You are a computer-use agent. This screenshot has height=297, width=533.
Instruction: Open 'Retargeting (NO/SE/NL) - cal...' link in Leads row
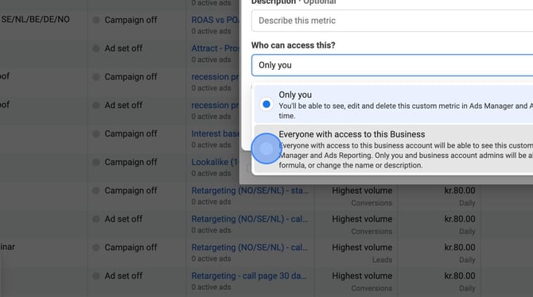coord(250,248)
